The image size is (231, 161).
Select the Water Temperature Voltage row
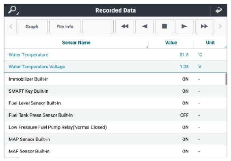point(116,67)
